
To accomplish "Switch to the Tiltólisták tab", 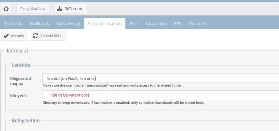I will (x=13, y=23).
